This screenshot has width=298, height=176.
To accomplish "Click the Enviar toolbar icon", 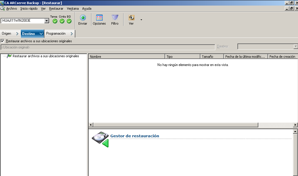I will (83, 18).
